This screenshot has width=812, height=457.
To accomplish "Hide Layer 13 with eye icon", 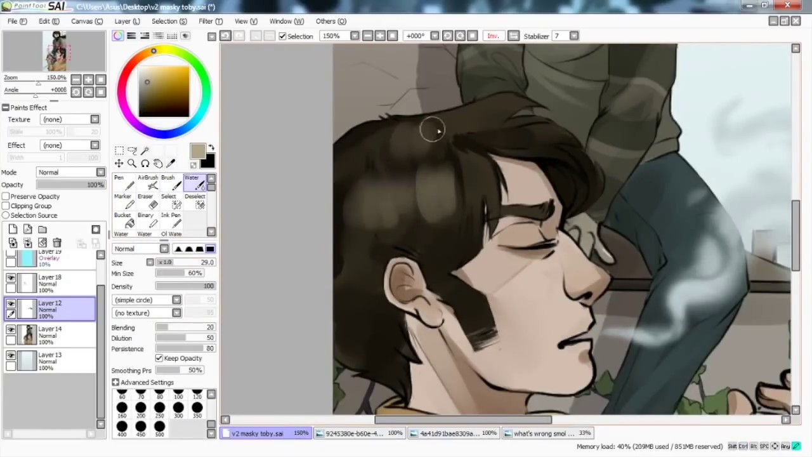I will 11,356.
